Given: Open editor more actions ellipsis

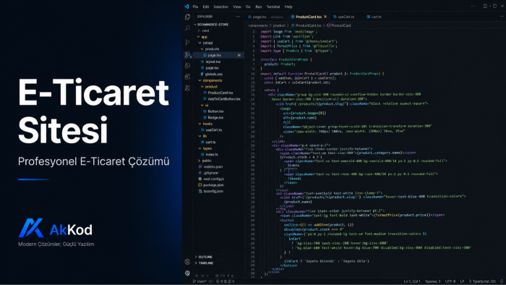Looking at the screenshot, I should pos(502,17).
